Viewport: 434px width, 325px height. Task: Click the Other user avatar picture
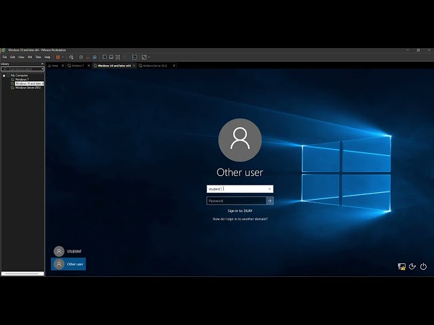[240, 140]
